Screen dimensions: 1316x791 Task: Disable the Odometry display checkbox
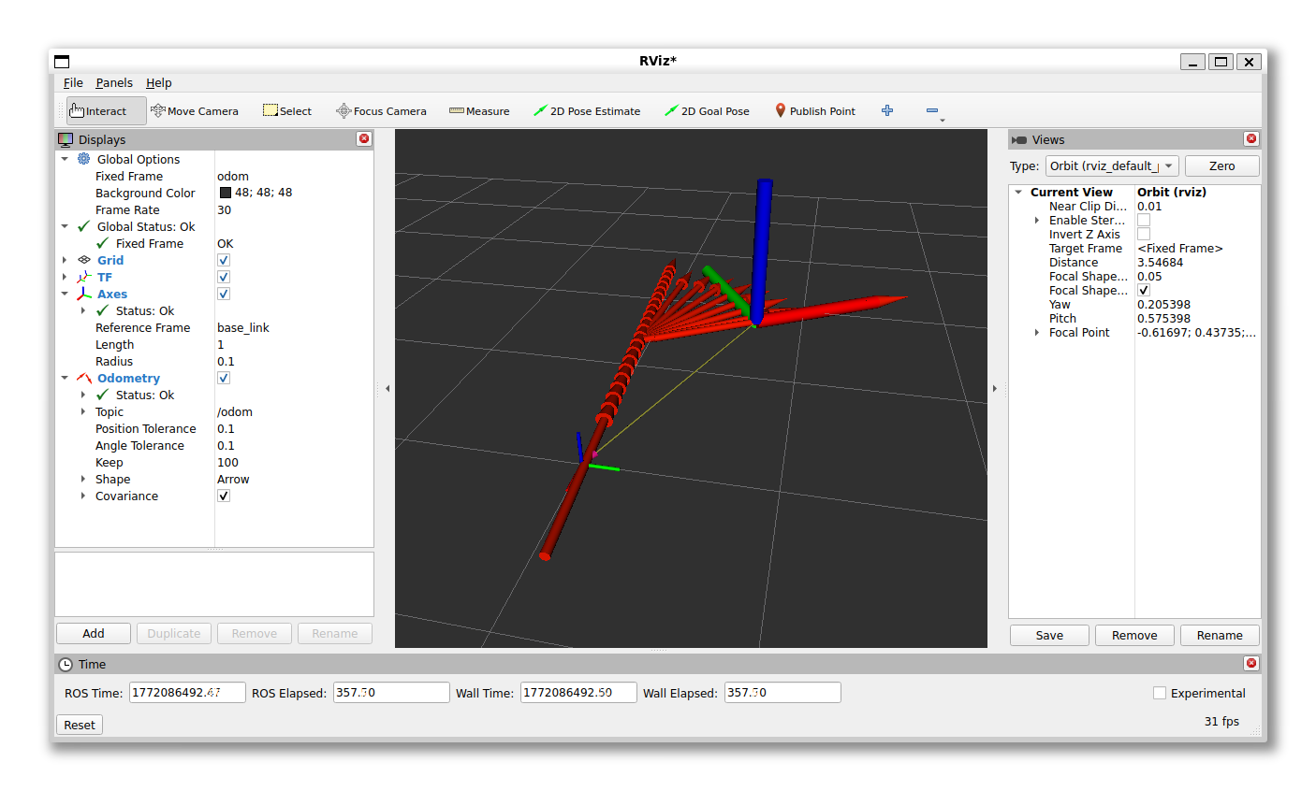click(224, 379)
